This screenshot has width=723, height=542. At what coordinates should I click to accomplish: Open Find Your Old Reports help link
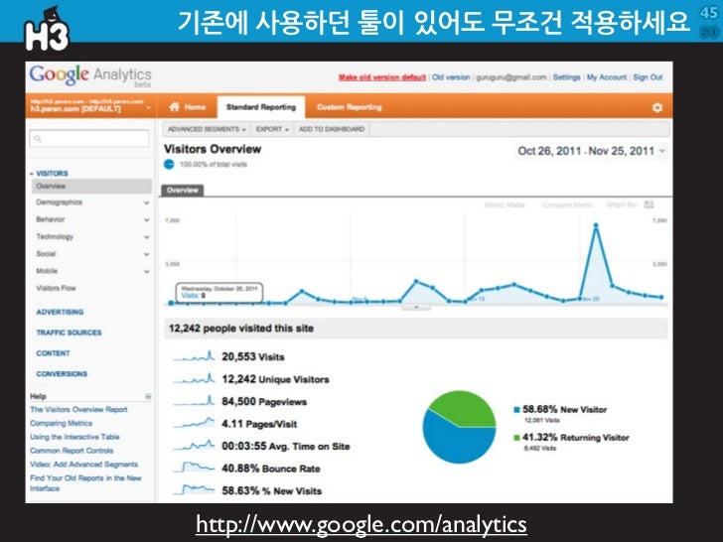click(x=85, y=483)
